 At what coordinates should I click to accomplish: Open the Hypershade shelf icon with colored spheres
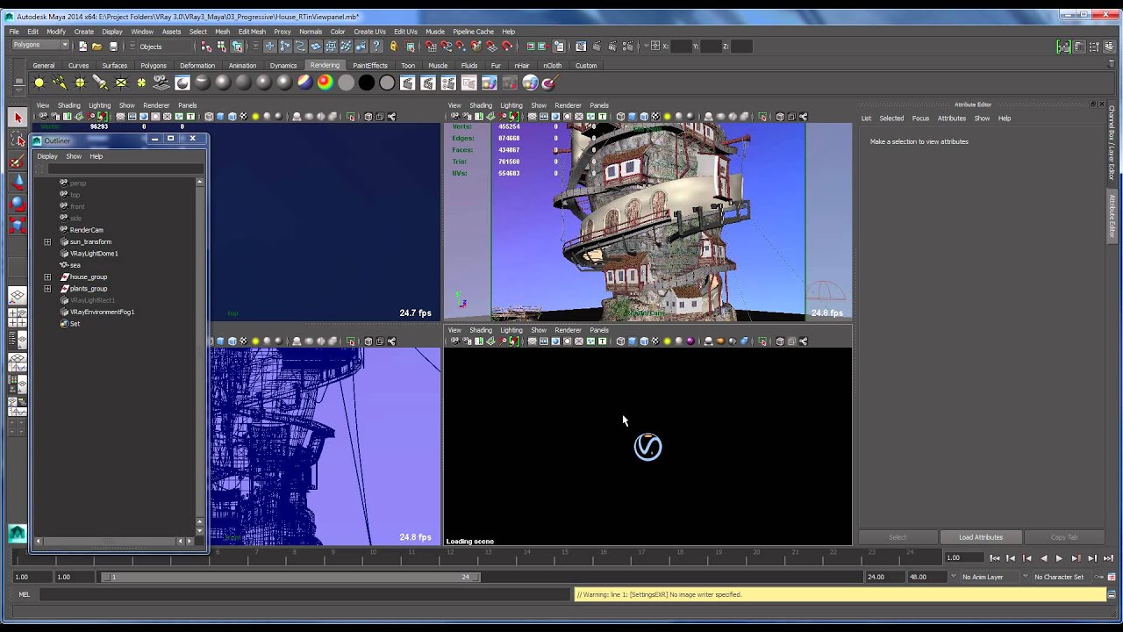[x=530, y=83]
